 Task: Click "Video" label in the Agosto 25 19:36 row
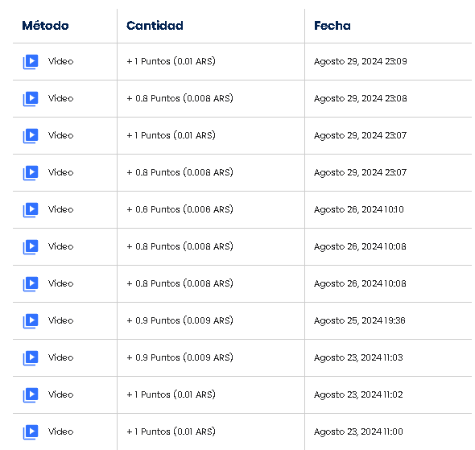(60, 320)
